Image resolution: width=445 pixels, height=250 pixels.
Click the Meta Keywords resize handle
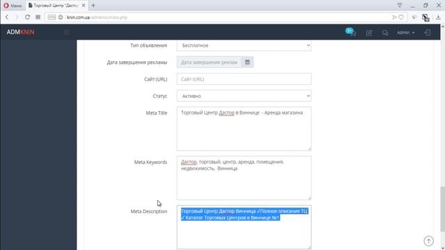[309, 198]
